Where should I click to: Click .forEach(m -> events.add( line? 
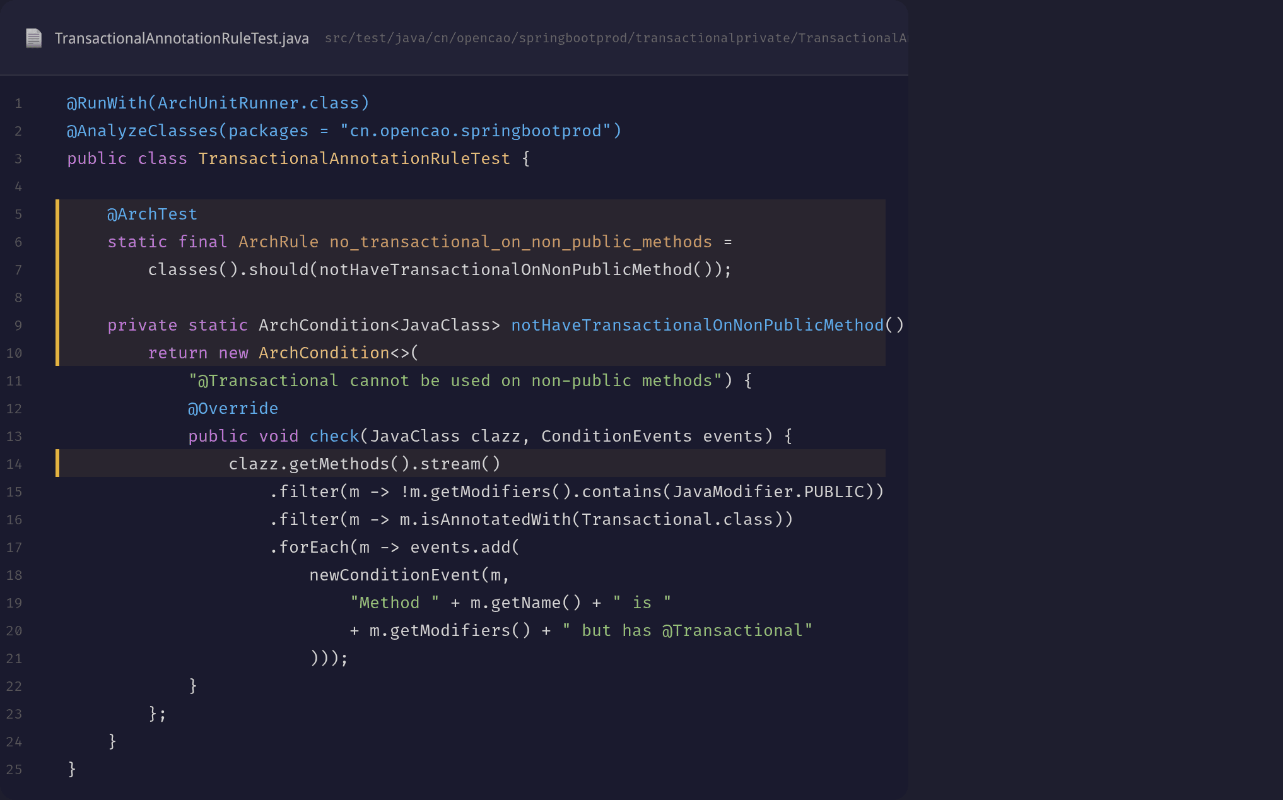point(395,548)
